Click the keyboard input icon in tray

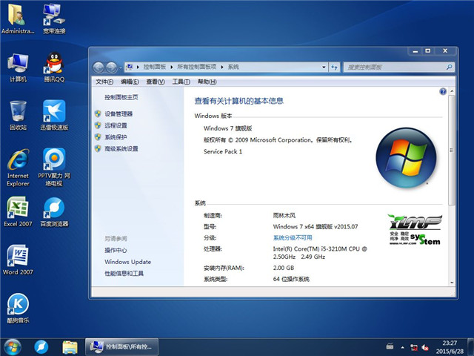[390, 346]
